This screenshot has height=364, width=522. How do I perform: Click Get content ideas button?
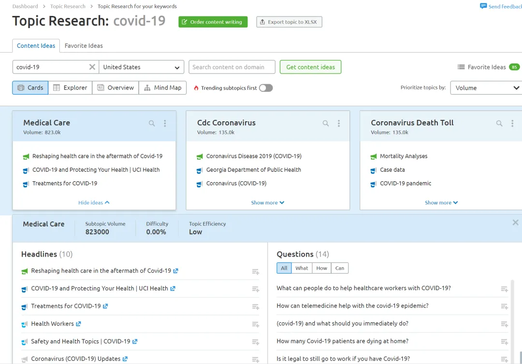pos(310,67)
